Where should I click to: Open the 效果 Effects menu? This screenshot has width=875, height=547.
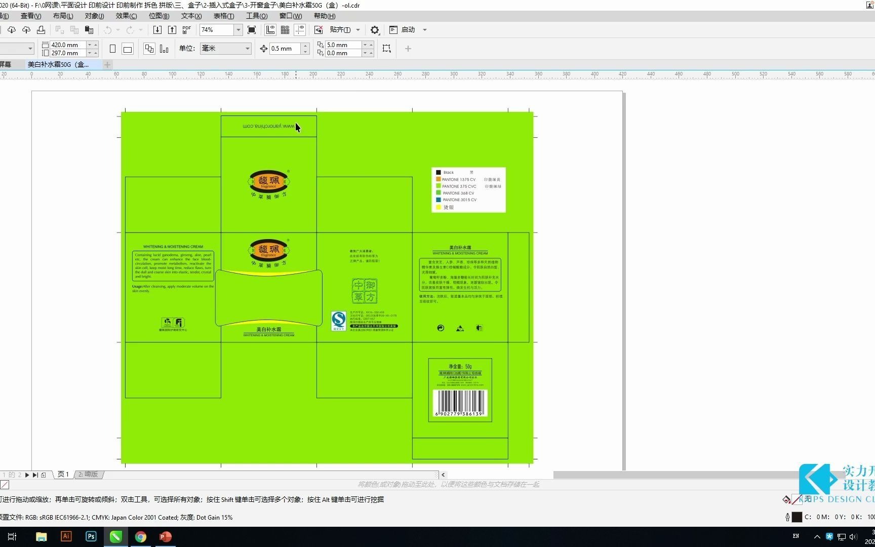[126, 16]
